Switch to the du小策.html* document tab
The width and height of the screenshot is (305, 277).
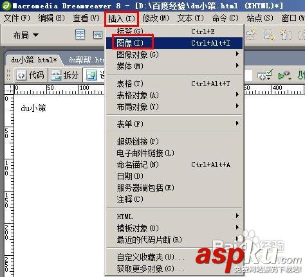pyautogui.click(x=34, y=60)
